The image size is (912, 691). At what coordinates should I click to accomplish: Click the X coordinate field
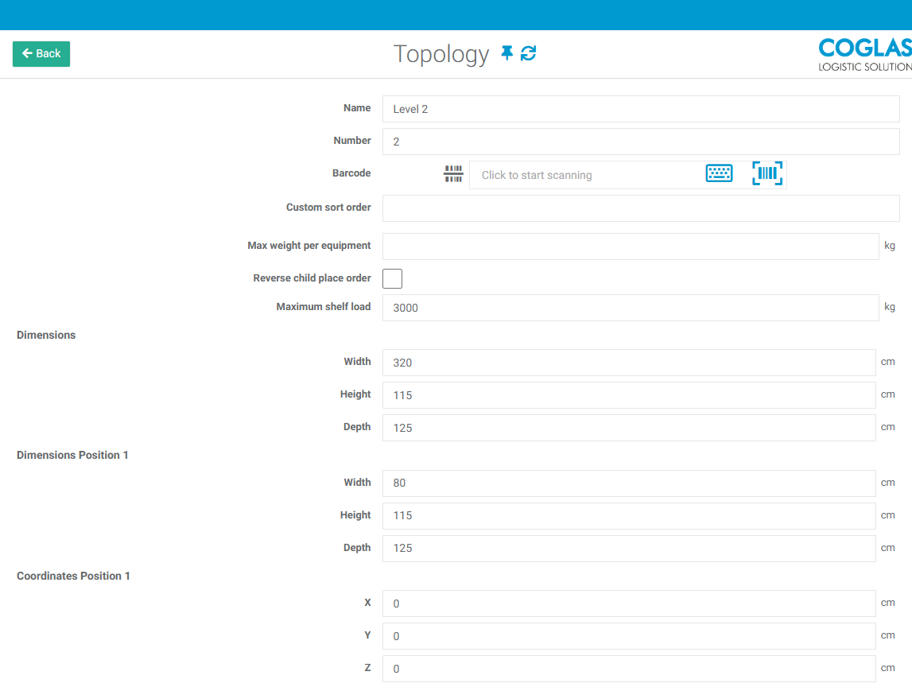coord(628,604)
